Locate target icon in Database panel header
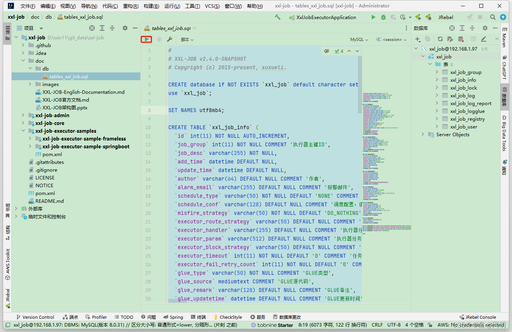The width and height of the screenshot is (512, 332). [452, 28]
